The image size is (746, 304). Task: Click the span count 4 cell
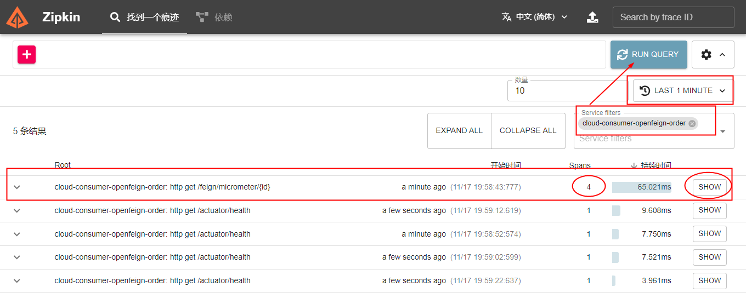click(x=589, y=187)
